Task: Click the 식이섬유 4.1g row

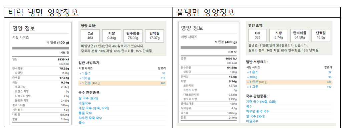Action: 209,108
